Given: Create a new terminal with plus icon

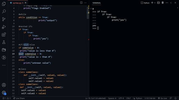Looking at the screenshot, I should click(152, 3).
